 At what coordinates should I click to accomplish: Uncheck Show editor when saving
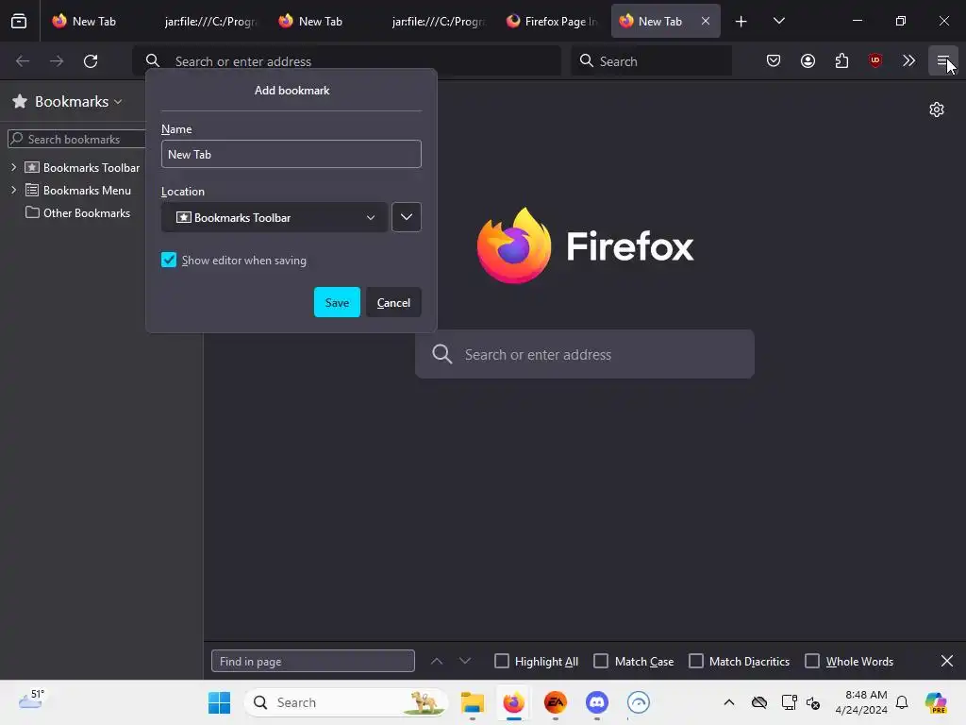coord(169,261)
